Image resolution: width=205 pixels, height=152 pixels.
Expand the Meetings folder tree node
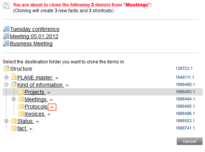coord(13,99)
